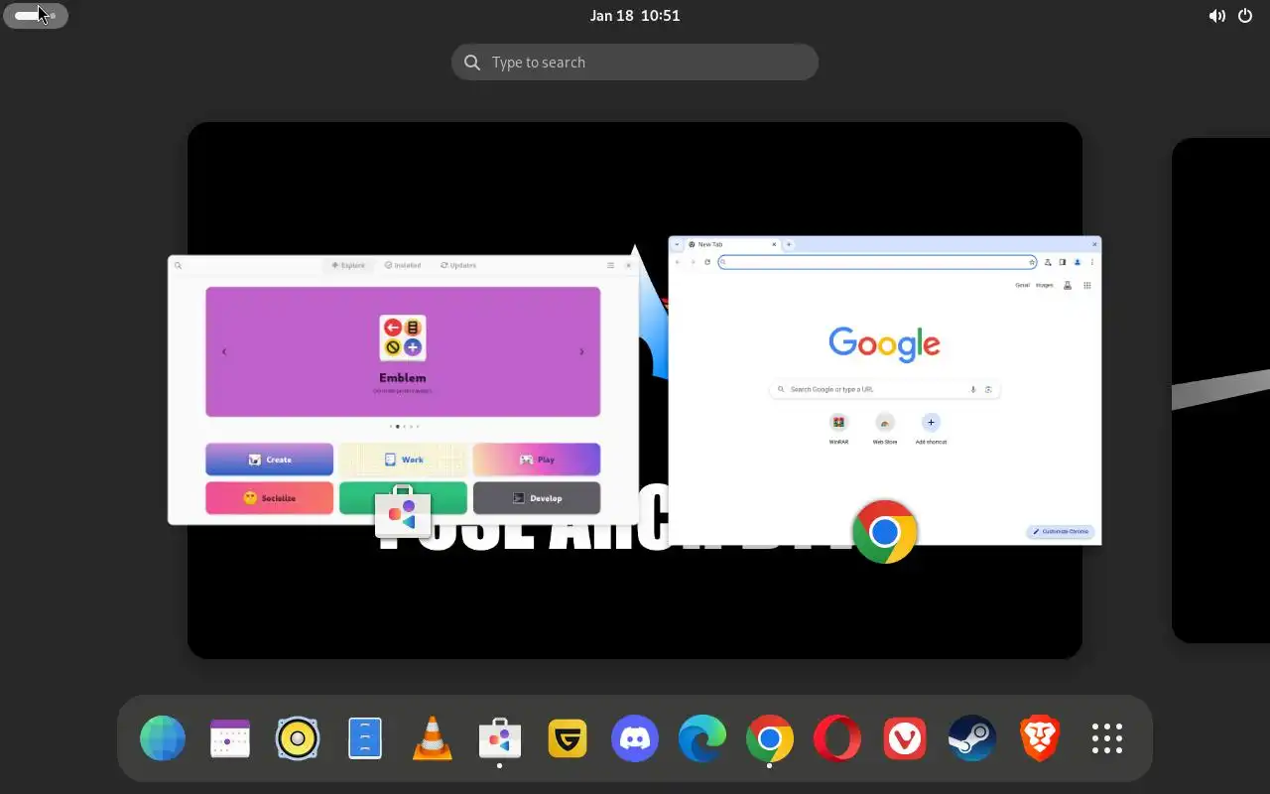Open the blue file cabinet dock icon

click(x=365, y=738)
